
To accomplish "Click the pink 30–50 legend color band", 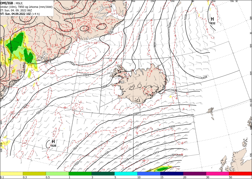I will 218,173.
